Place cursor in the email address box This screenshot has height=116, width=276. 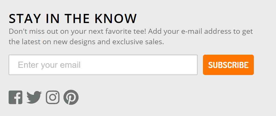(103, 65)
